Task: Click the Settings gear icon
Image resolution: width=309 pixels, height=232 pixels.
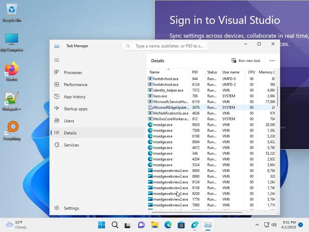Action: (x=57, y=208)
